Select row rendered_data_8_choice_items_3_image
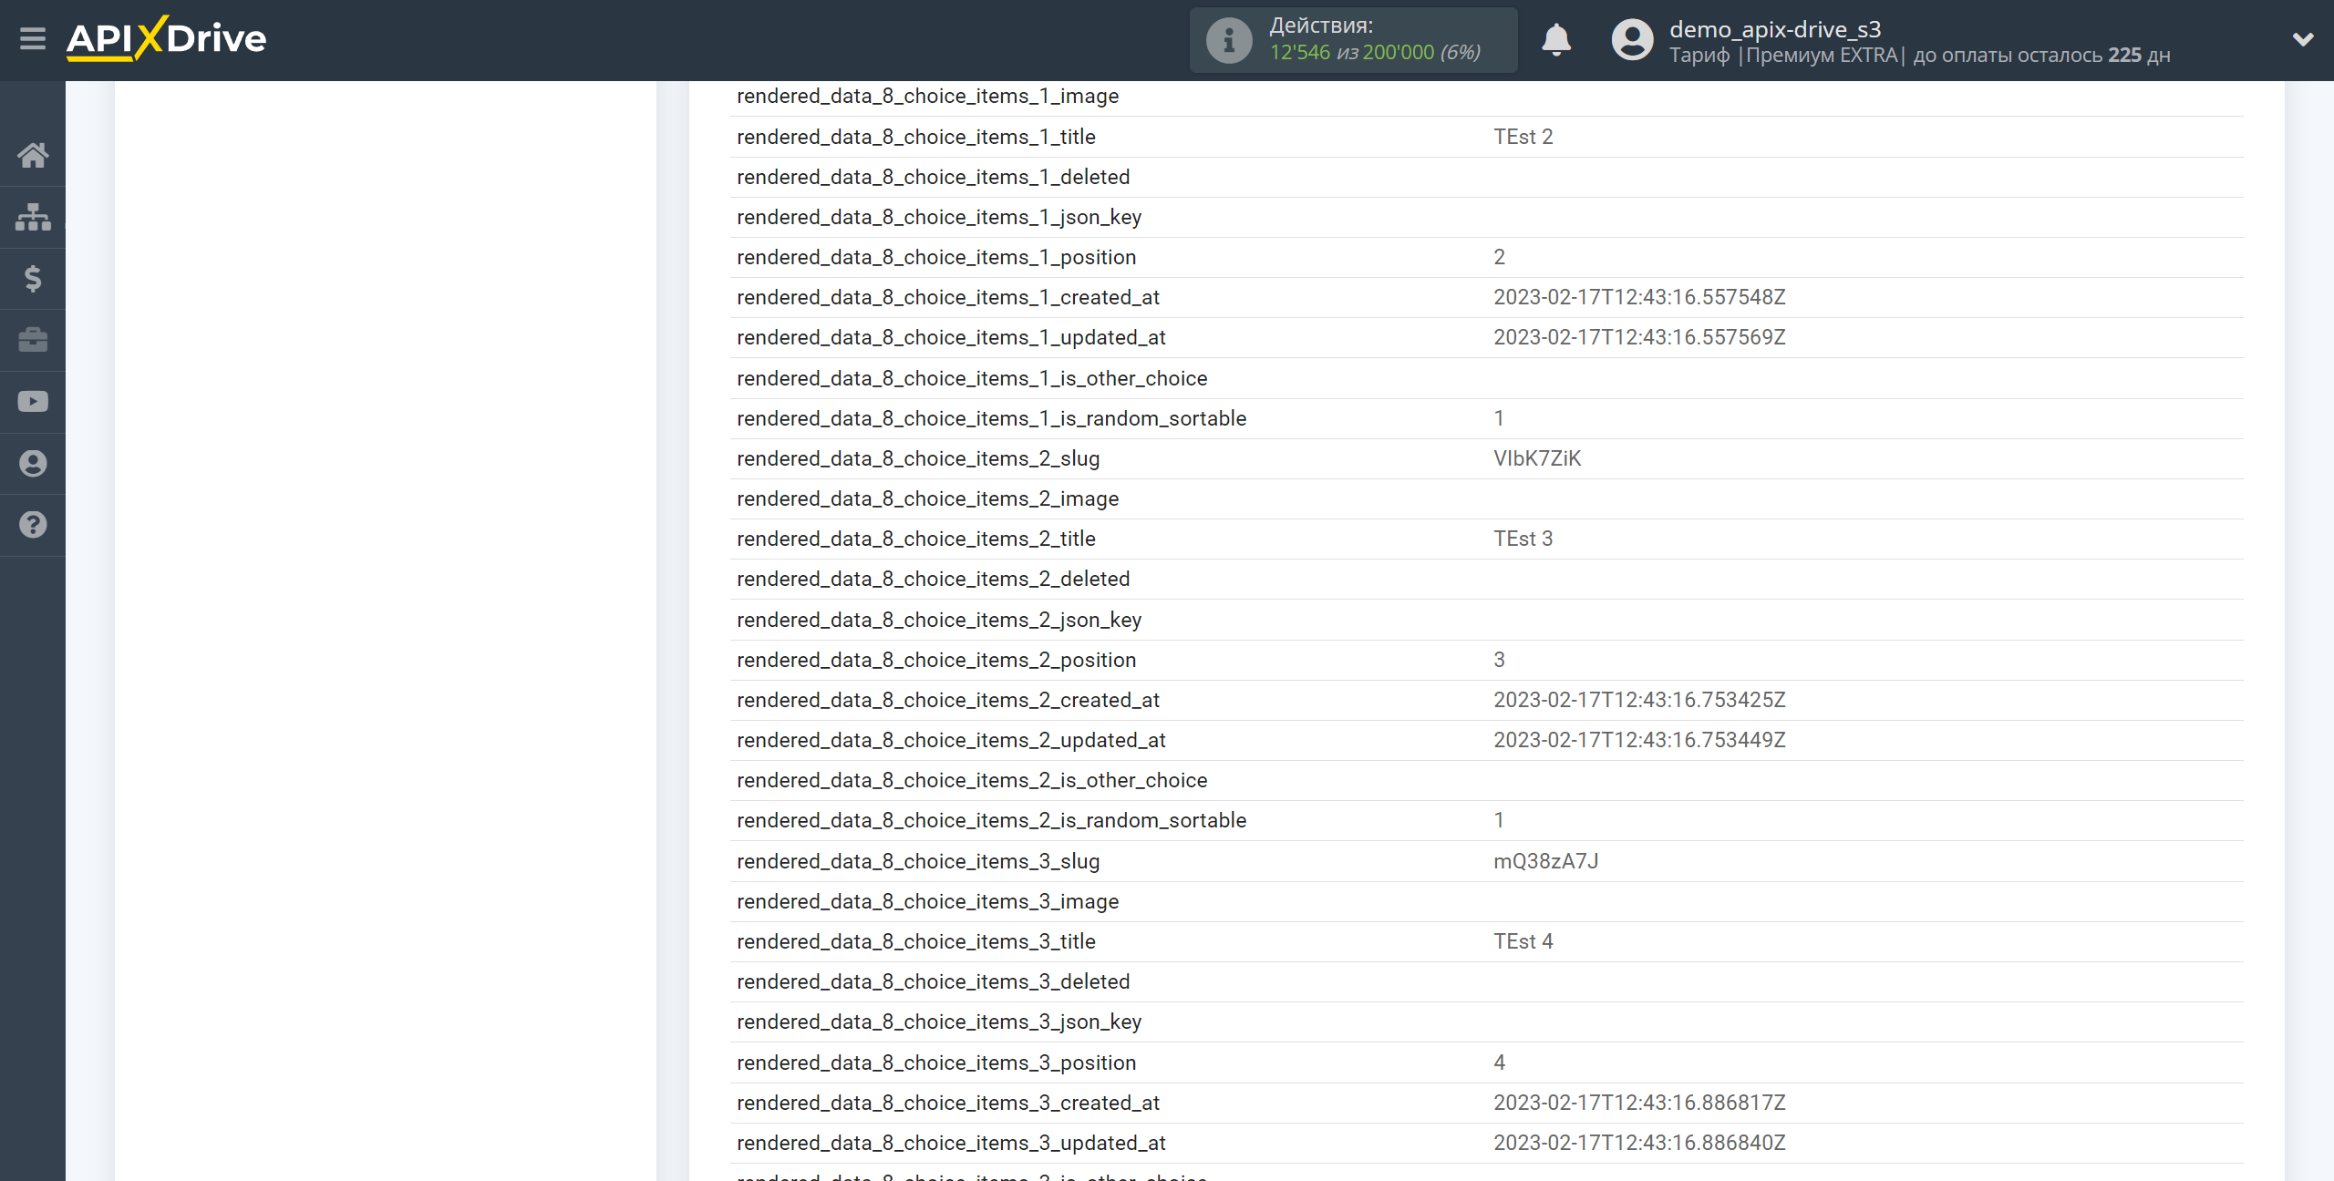 click(x=1486, y=901)
